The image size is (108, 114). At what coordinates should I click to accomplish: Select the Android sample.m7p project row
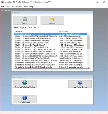tap(50, 34)
